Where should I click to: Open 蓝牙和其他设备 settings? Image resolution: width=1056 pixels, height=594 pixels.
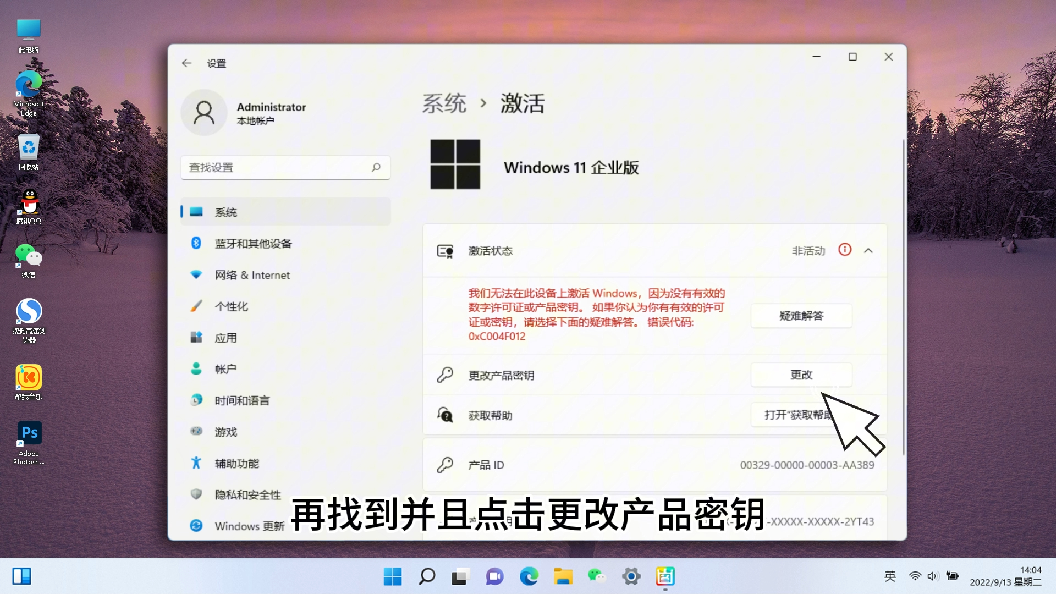(x=285, y=243)
